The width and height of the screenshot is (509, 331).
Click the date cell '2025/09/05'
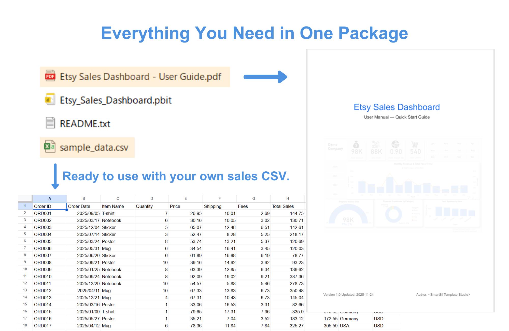coord(84,213)
